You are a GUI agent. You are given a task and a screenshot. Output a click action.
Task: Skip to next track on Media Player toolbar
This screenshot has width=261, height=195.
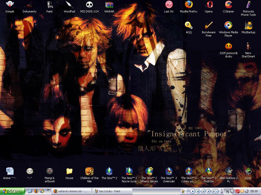pyautogui.click(x=208, y=191)
